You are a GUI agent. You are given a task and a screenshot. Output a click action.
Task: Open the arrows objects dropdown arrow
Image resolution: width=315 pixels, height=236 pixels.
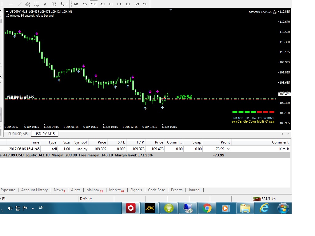[67, 4]
